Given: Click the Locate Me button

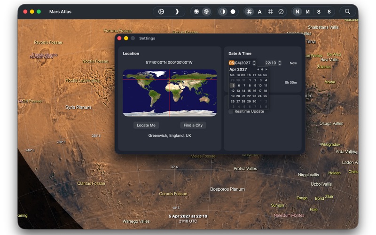Looking at the screenshot, I should (x=146, y=125).
